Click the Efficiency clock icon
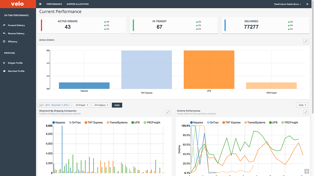 [x=4, y=41]
